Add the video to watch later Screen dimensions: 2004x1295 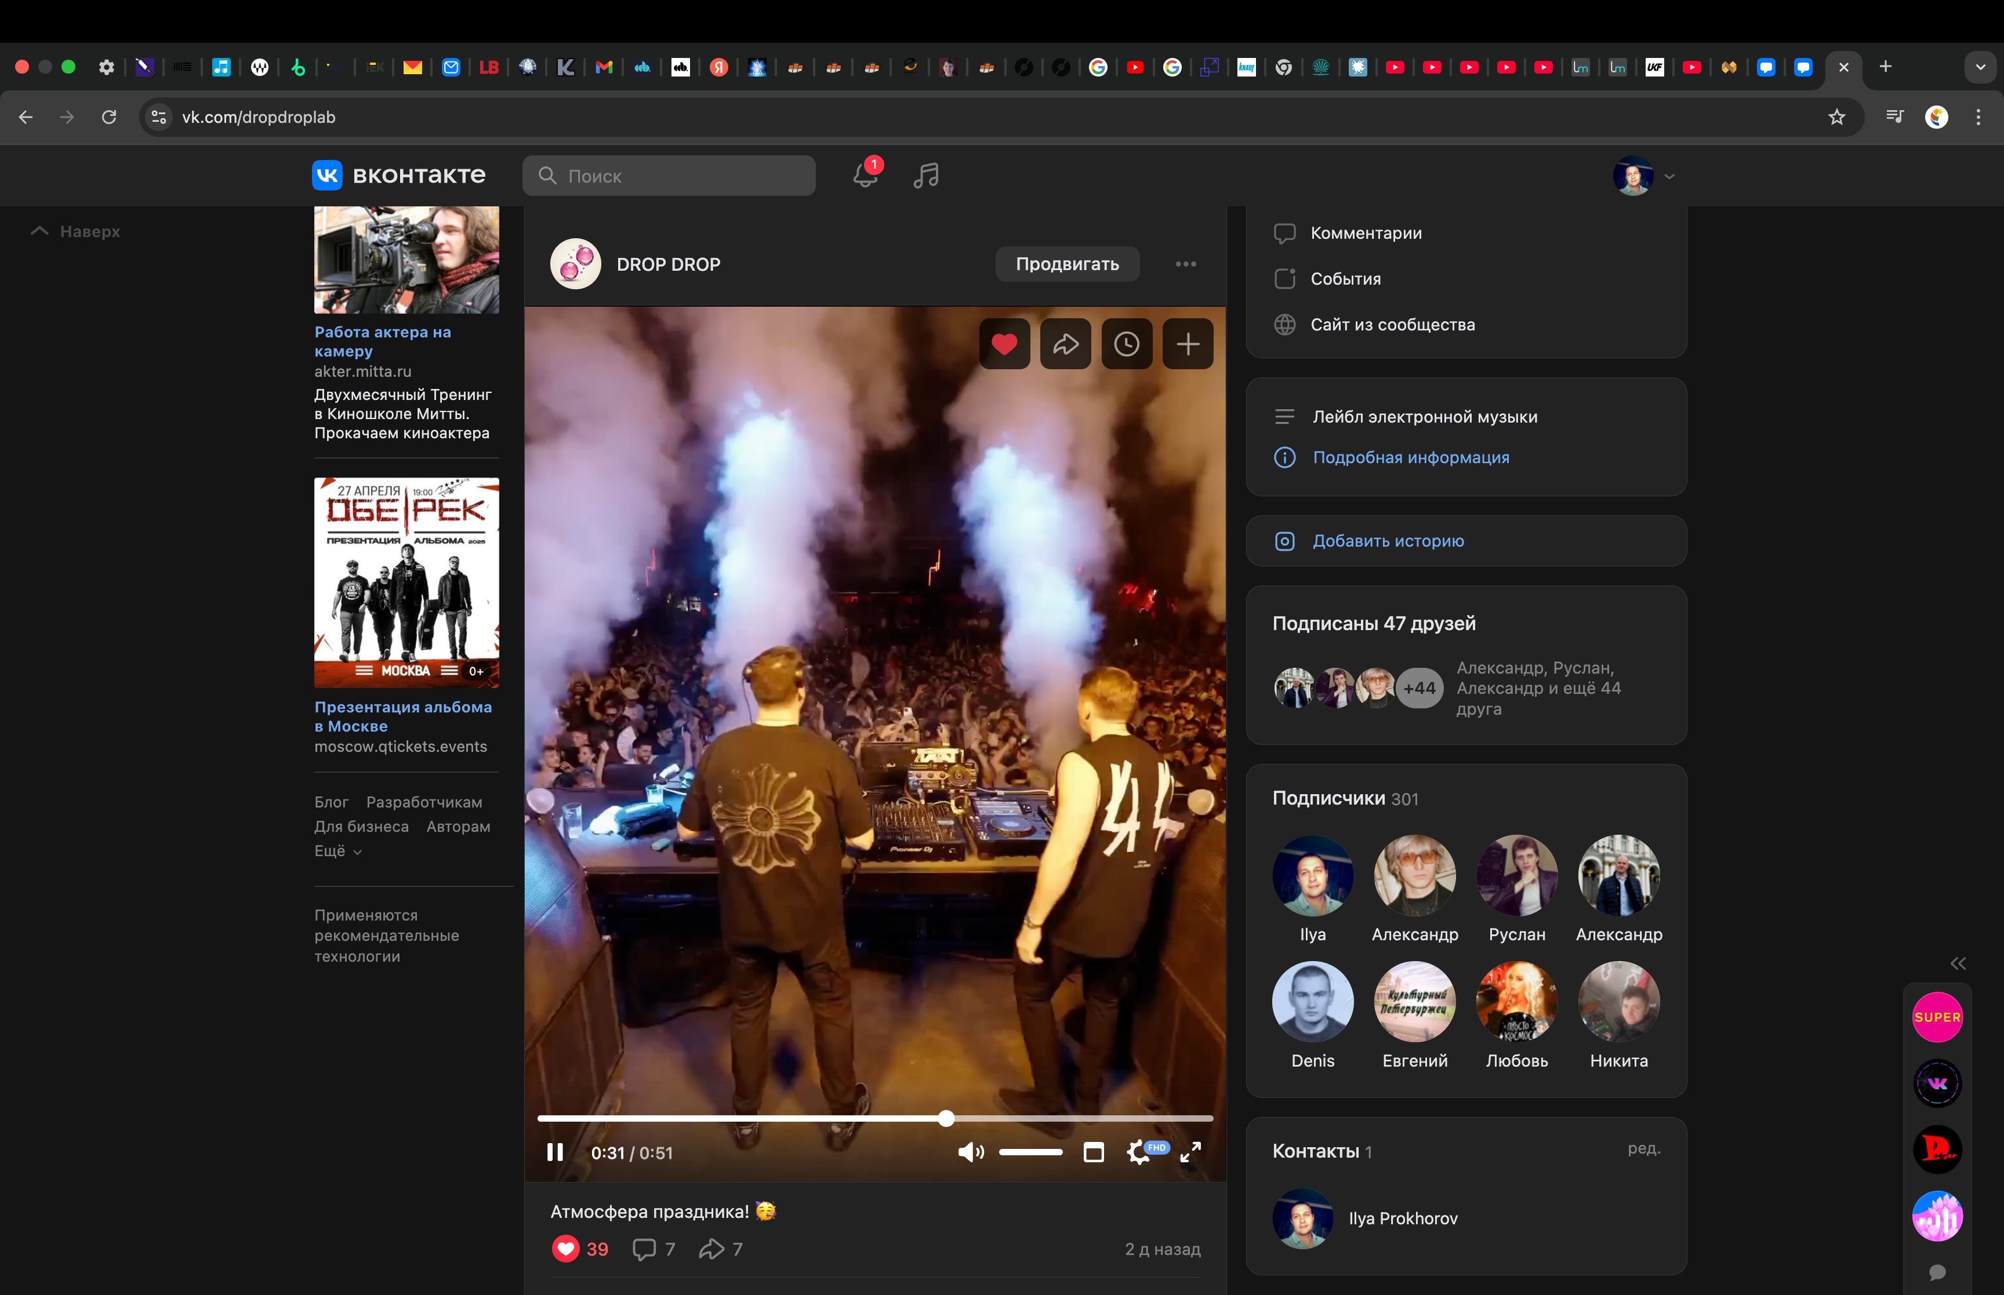tap(1126, 344)
